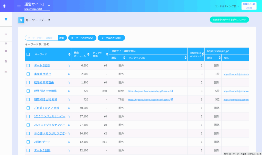Open the list icon in the sidebar
The width and height of the screenshot is (262, 155).
(6, 34)
